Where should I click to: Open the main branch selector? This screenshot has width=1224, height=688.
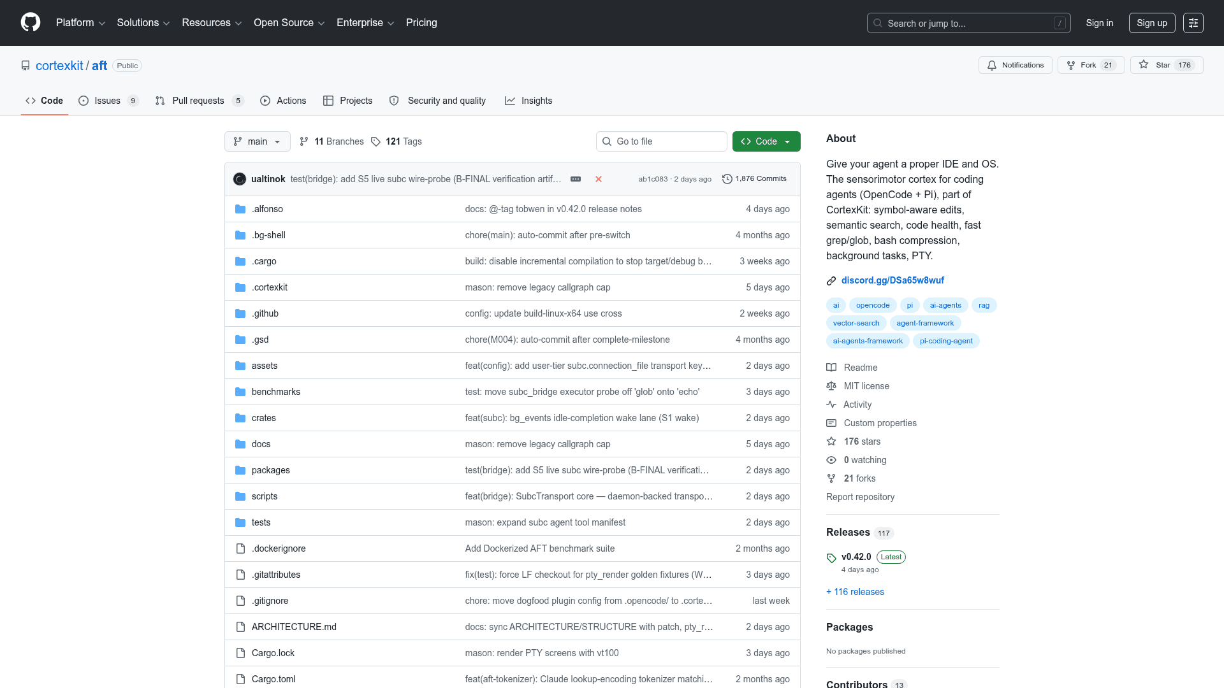pyautogui.click(x=258, y=141)
